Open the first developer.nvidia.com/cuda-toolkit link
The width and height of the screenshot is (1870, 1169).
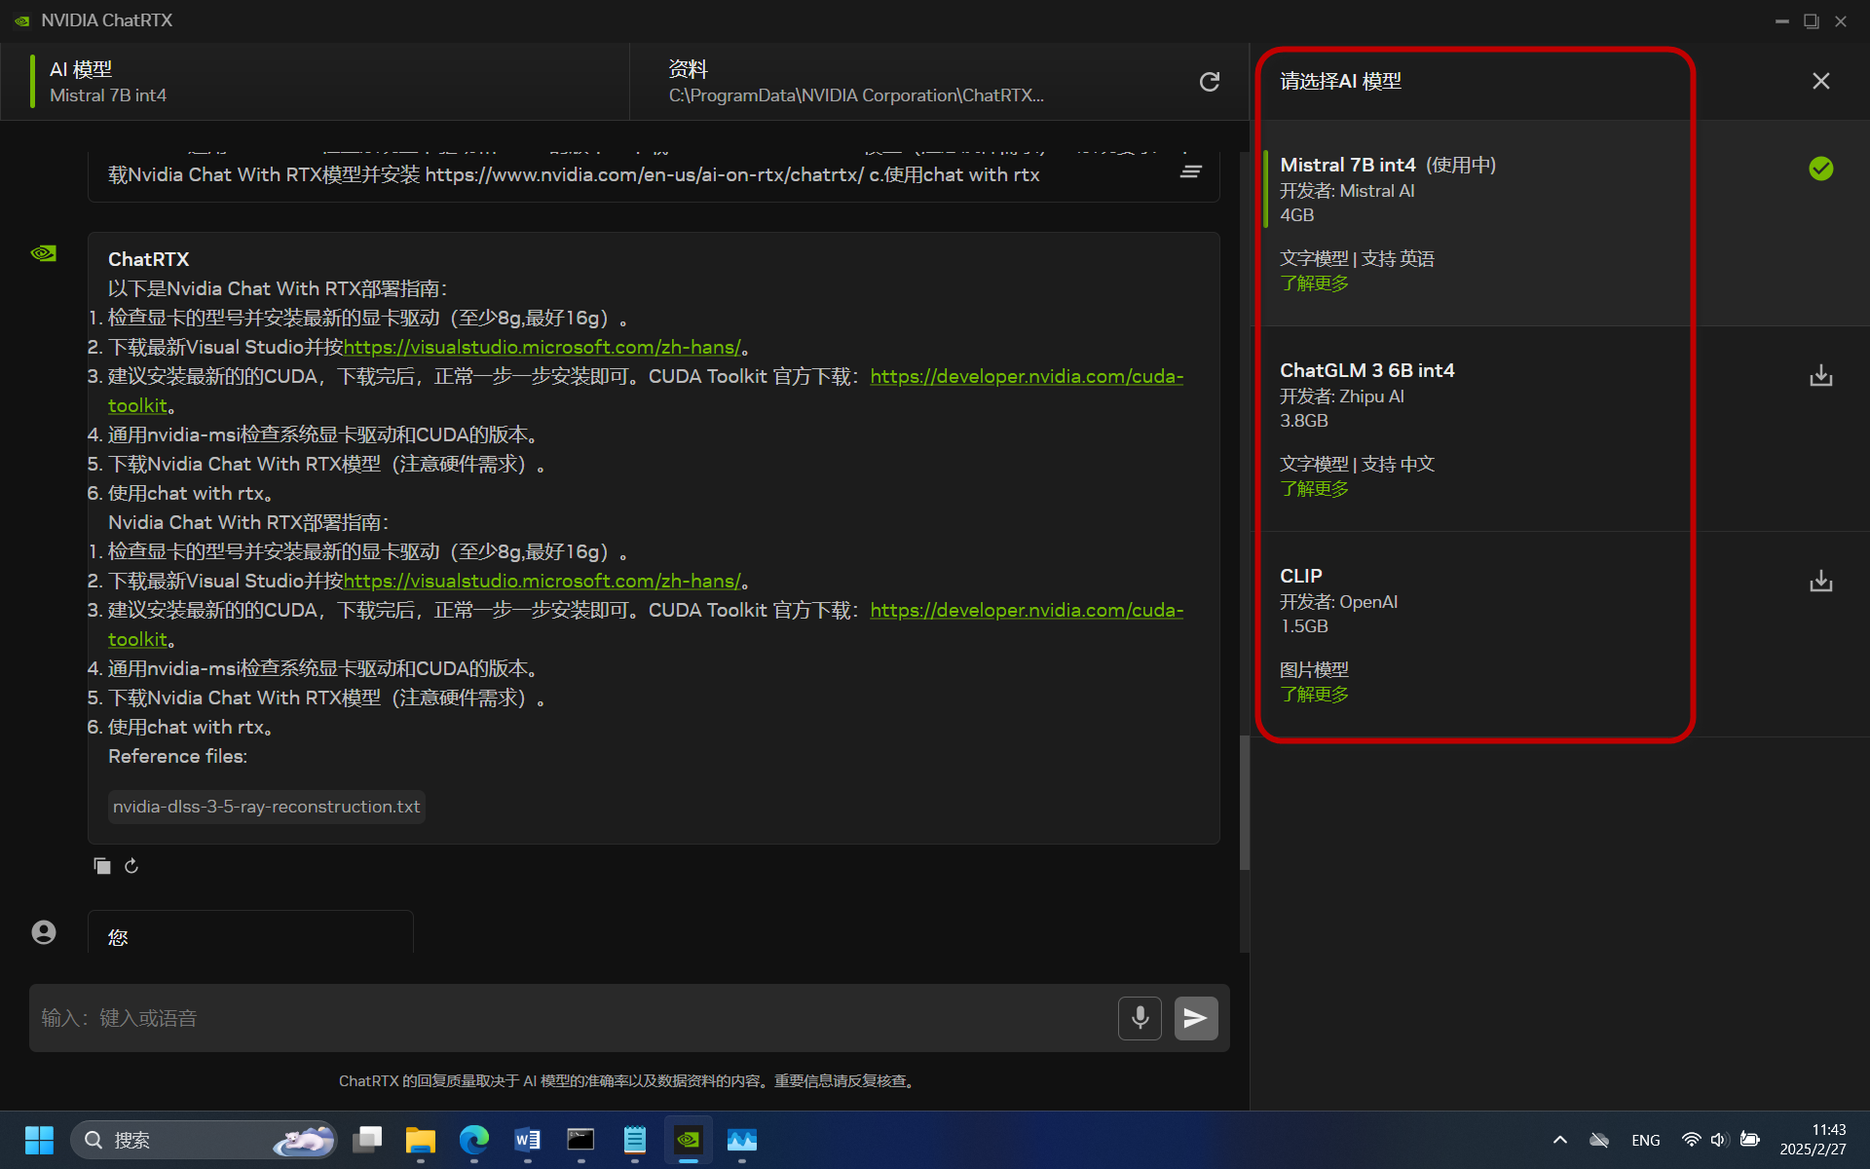(x=1027, y=377)
